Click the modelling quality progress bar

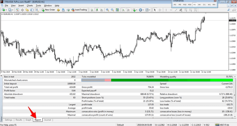[x=157, y=80]
